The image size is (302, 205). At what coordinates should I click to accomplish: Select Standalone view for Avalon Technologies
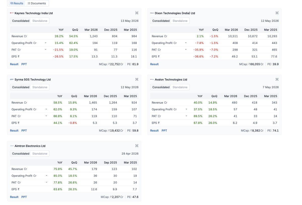[180, 87]
